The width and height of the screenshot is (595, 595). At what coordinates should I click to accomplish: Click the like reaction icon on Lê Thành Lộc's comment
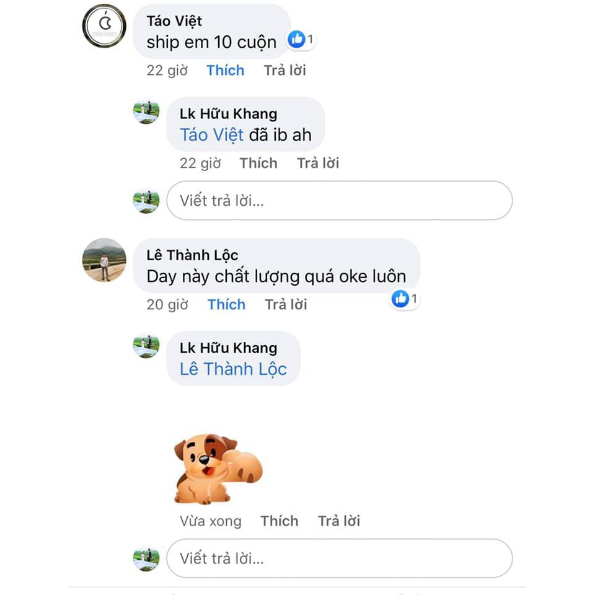pos(400,299)
